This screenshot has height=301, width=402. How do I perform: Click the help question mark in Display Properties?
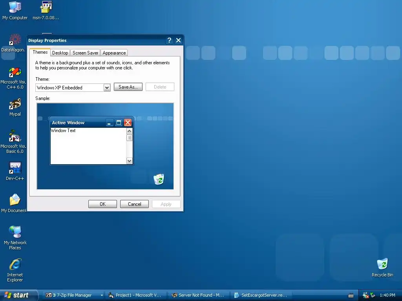pos(169,40)
